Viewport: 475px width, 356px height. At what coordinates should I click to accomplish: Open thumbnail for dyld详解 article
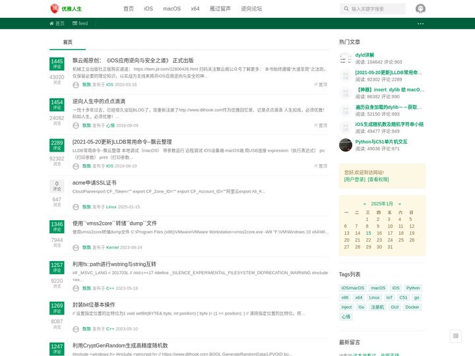coord(345,59)
